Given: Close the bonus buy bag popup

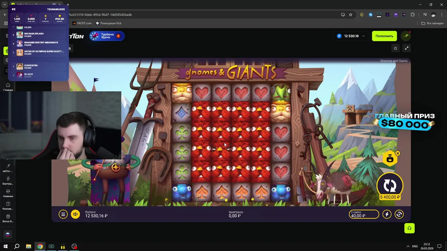Looking at the screenshot, I should click(x=398, y=153).
